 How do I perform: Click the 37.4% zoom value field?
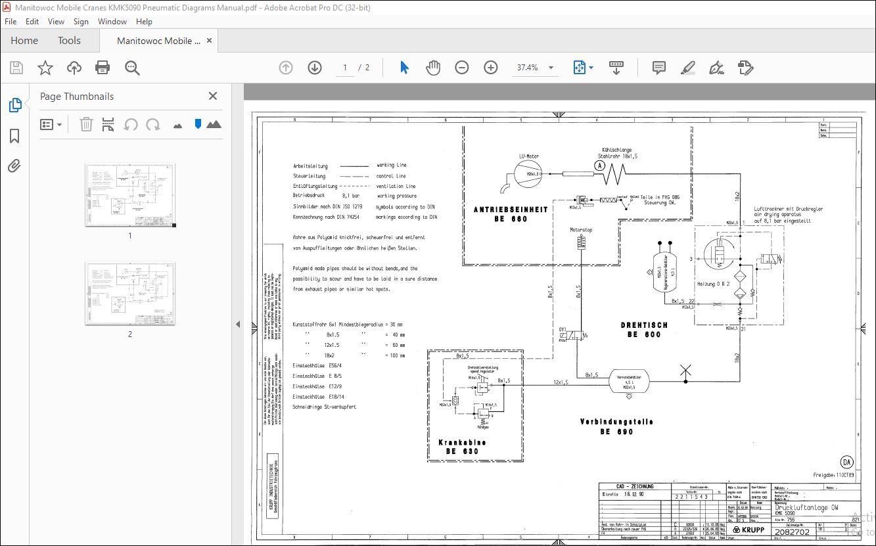pyautogui.click(x=527, y=68)
